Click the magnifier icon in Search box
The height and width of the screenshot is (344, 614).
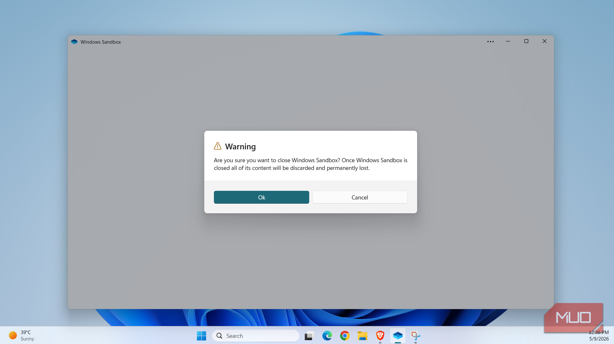click(219, 336)
